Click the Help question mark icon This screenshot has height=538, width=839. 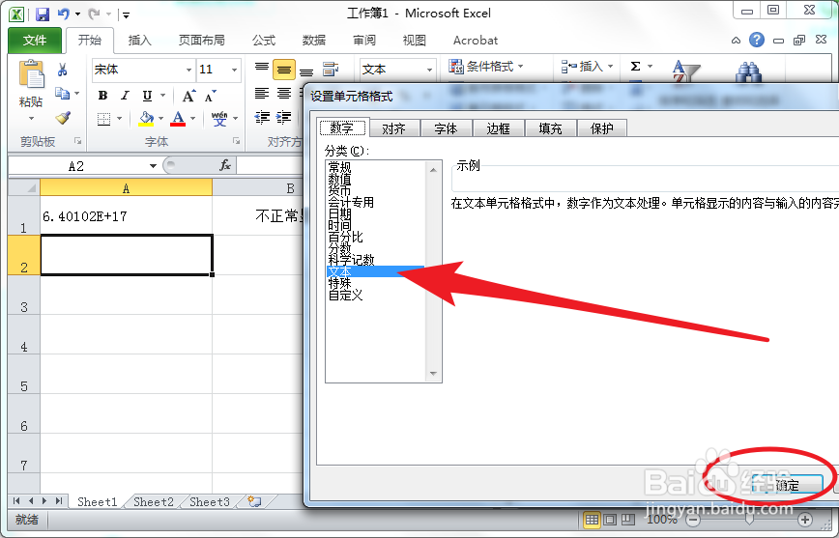pyautogui.click(x=757, y=40)
